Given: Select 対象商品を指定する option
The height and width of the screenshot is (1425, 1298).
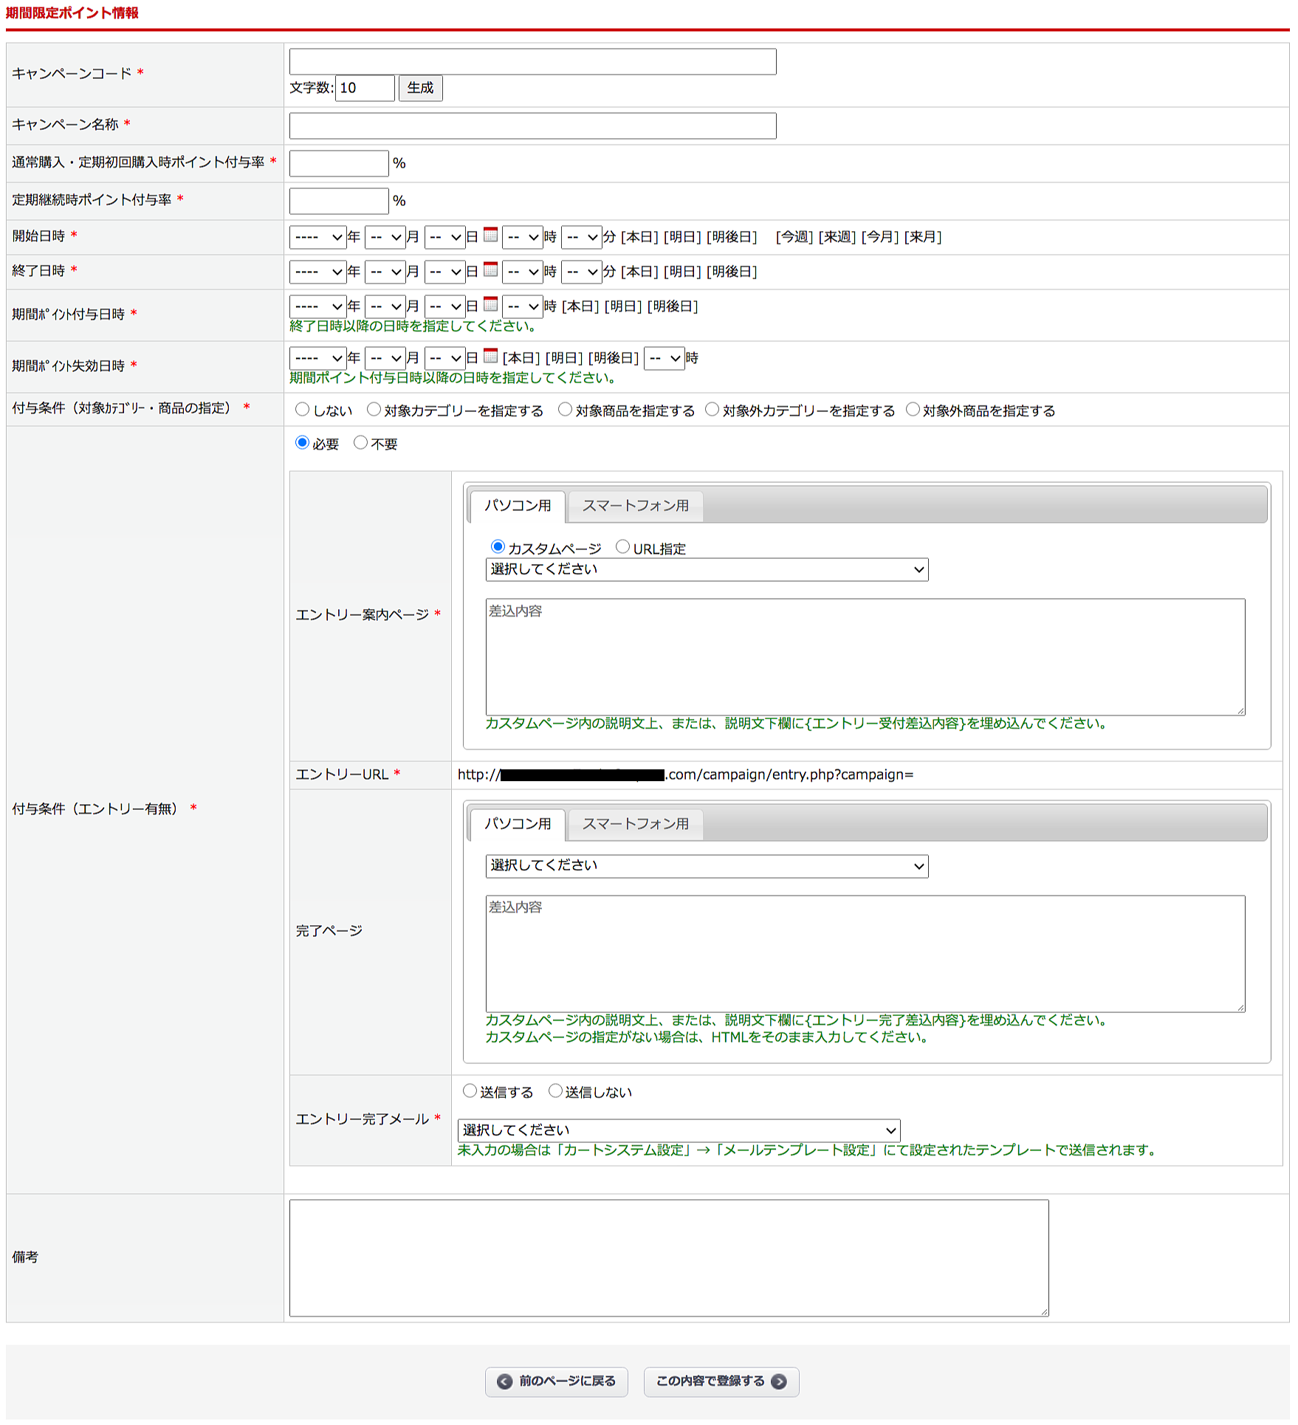Looking at the screenshot, I should (565, 410).
